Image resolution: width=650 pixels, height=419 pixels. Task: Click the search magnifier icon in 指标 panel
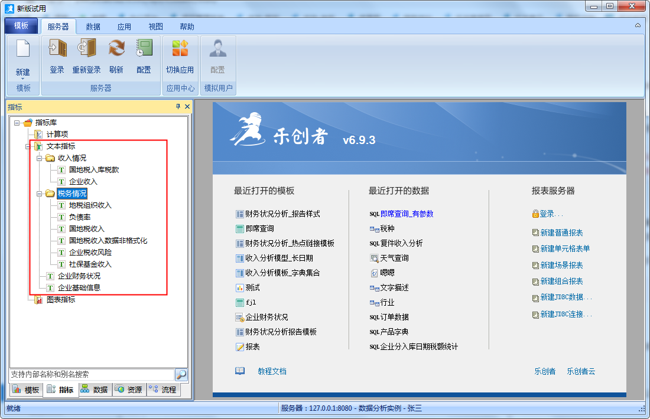click(181, 375)
